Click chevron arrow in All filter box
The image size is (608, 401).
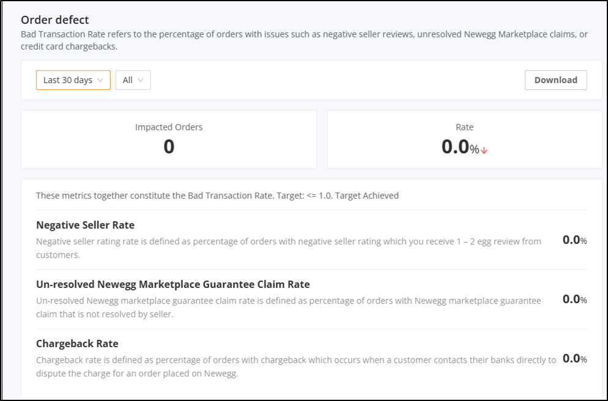[140, 80]
